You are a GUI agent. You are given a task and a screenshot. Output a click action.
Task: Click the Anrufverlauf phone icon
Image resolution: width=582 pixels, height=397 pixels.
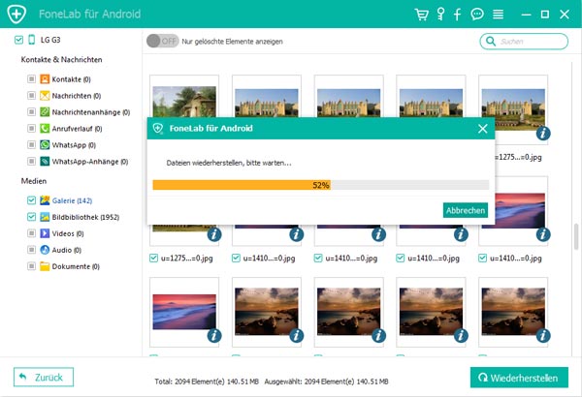click(x=45, y=128)
